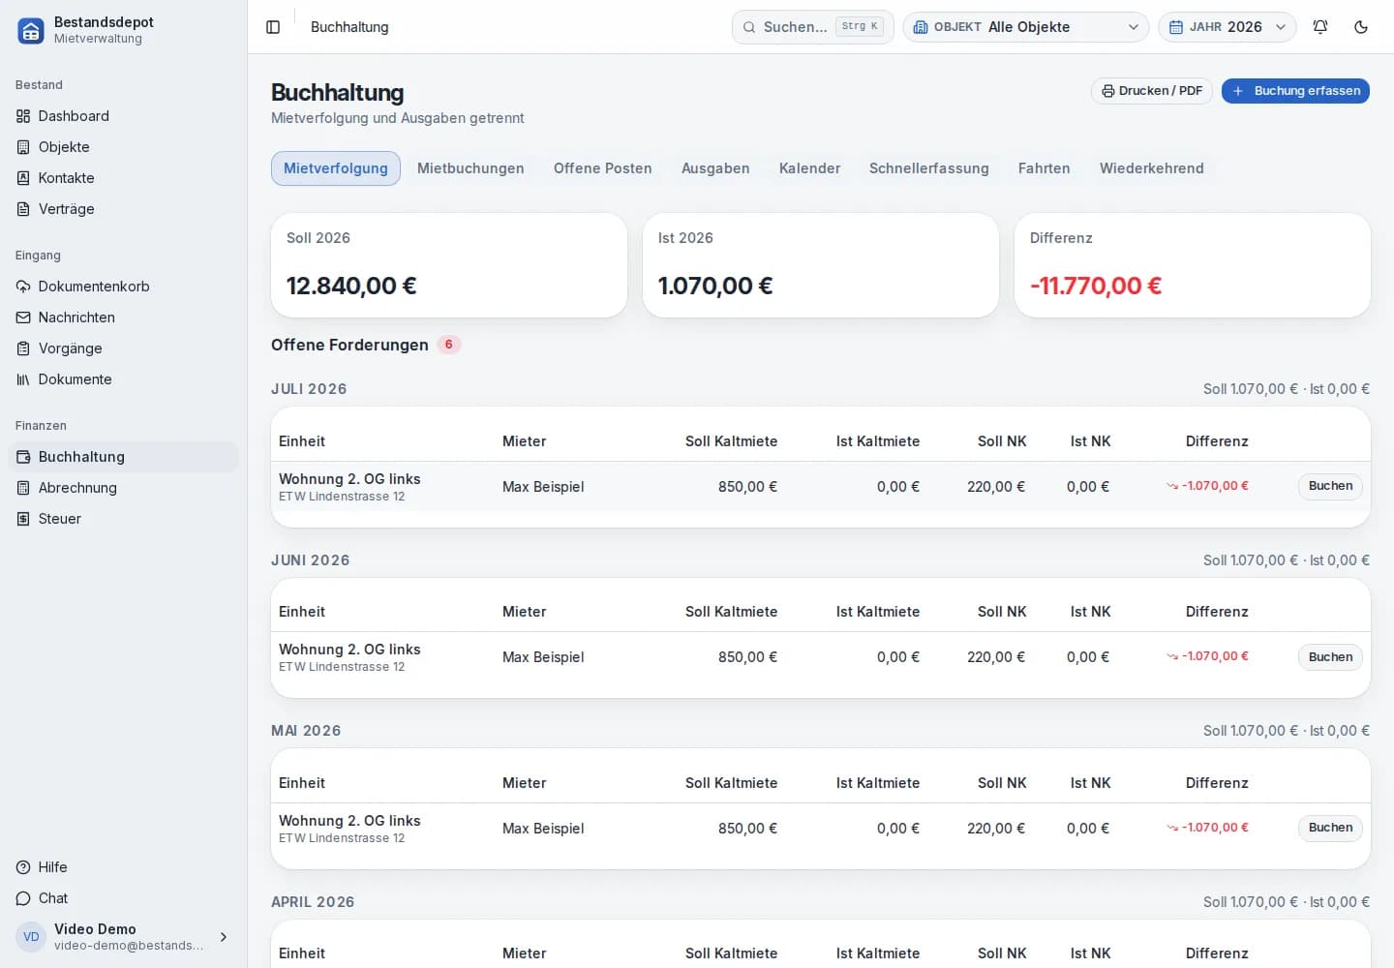The image size is (1394, 968).
Task: Open the Hilfe link
Action: coord(123,867)
